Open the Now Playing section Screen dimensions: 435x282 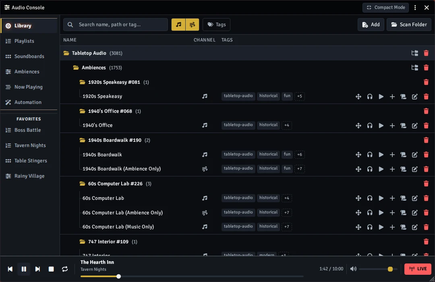click(x=29, y=87)
